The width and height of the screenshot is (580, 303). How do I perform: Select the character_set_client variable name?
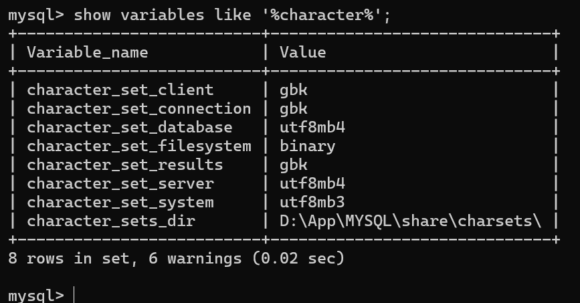pos(120,90)
